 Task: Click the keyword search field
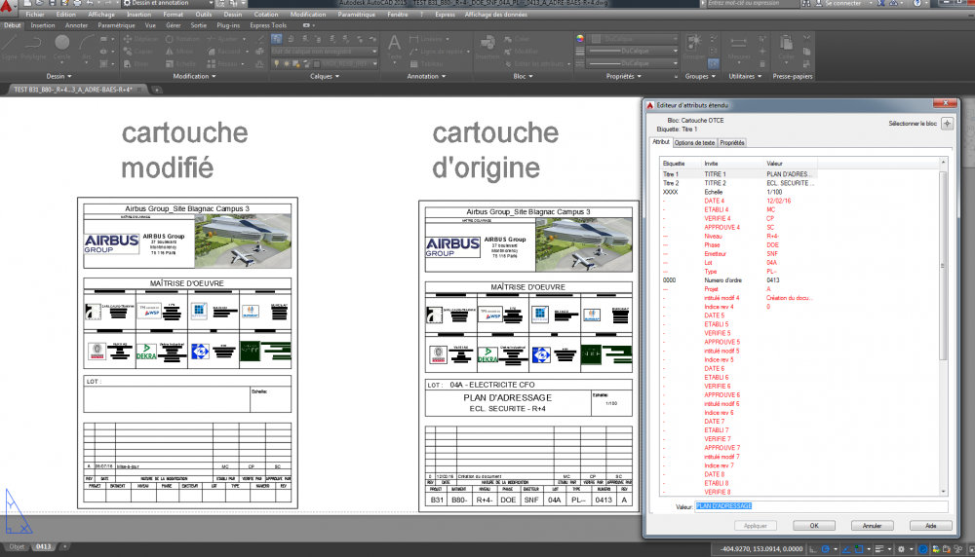click(753, 4)
